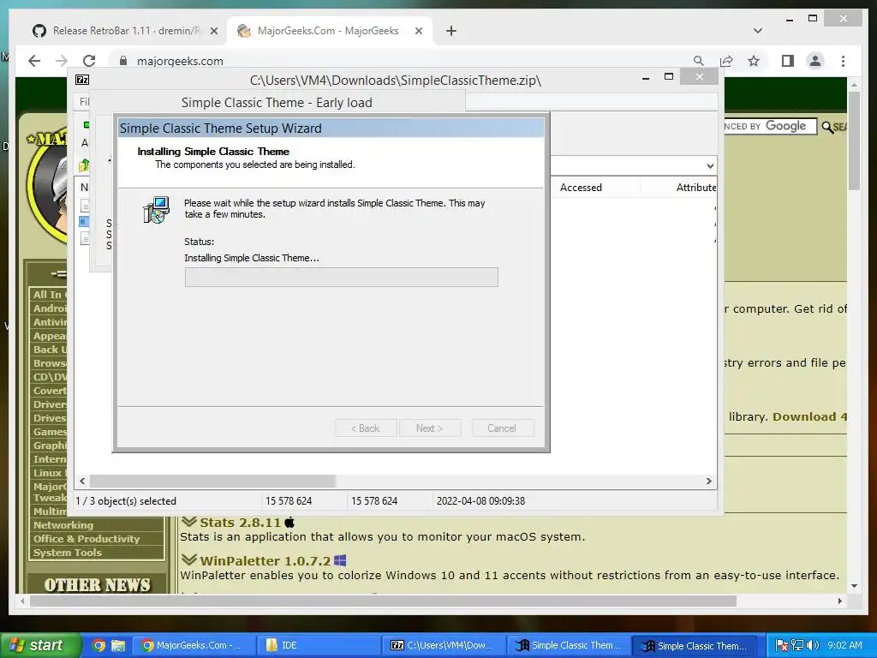Click the Next button in setup wizard
Image resolution: width=877 pixels, height=658 pixels.
(430, 428)
